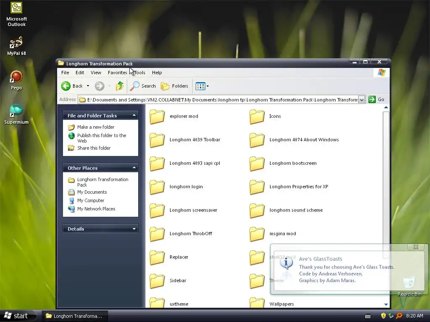Select the Icons folder
This screenshot has width=430, height=322.
265,117
